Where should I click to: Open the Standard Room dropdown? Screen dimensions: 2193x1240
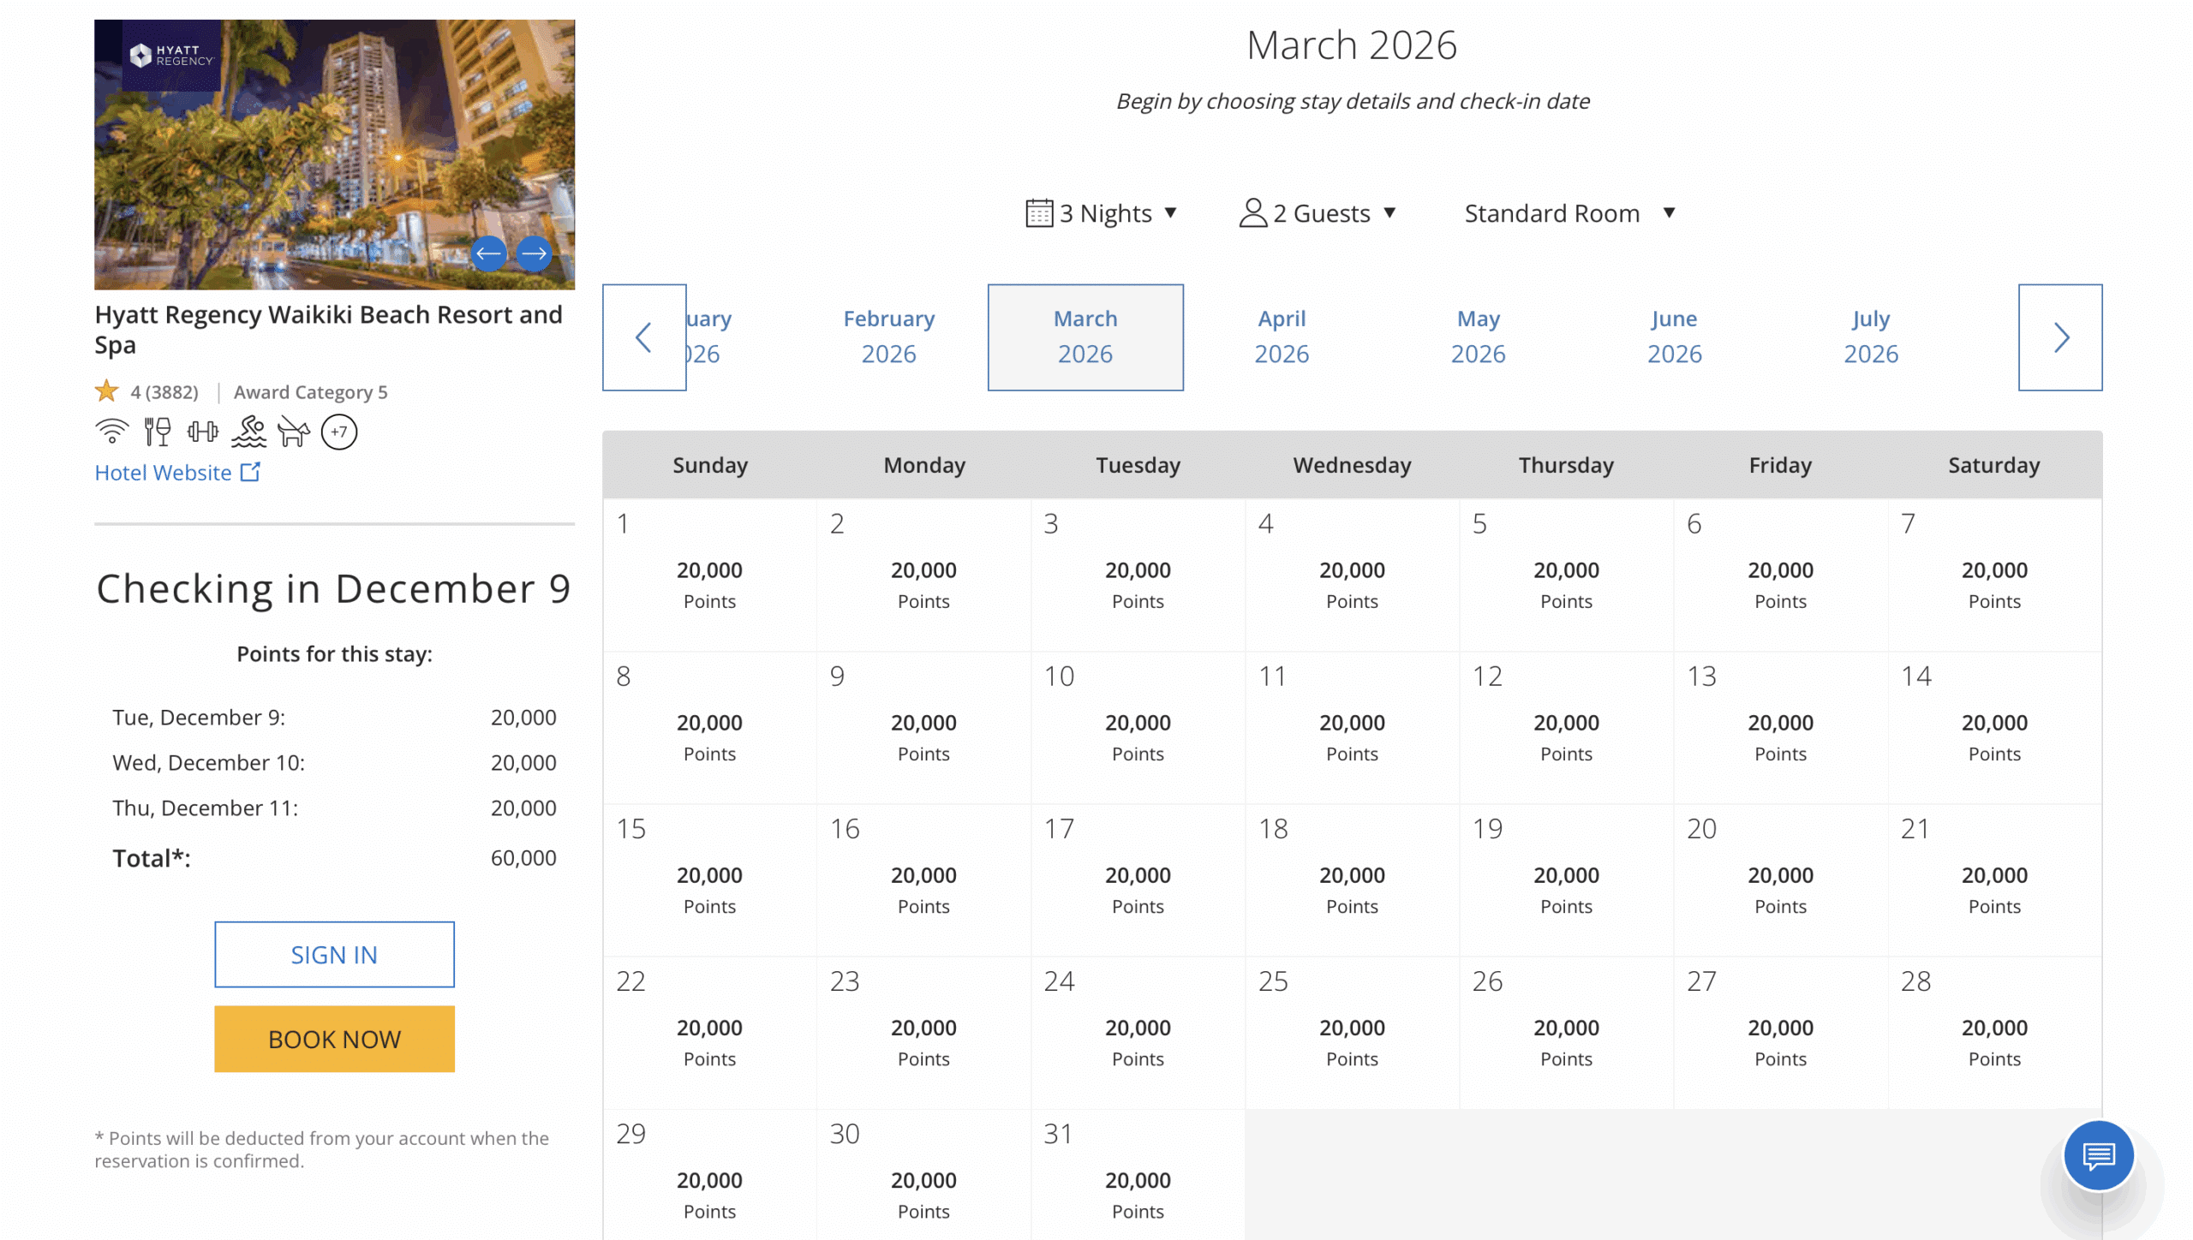(x=1570, y=213)
